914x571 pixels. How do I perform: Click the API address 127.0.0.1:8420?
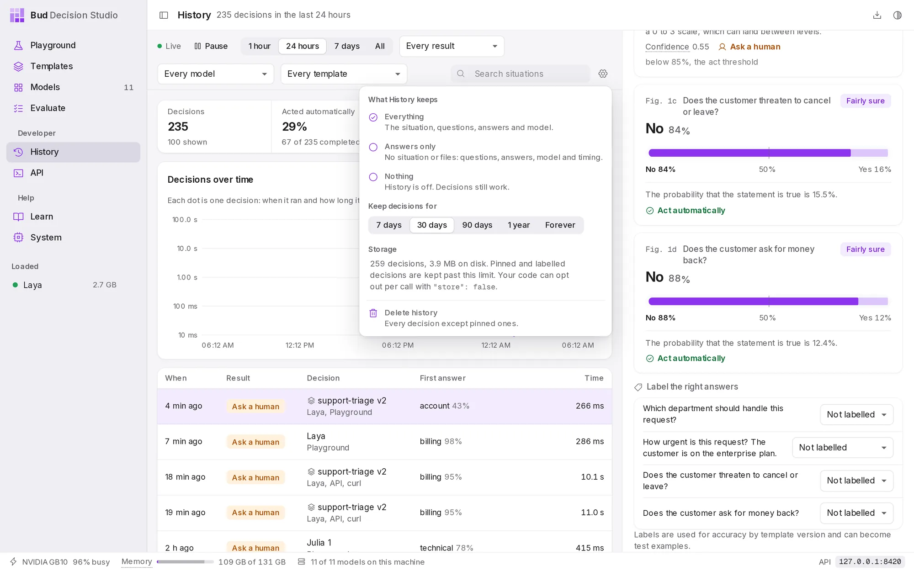pyautogui.click(x=870, y=562)
